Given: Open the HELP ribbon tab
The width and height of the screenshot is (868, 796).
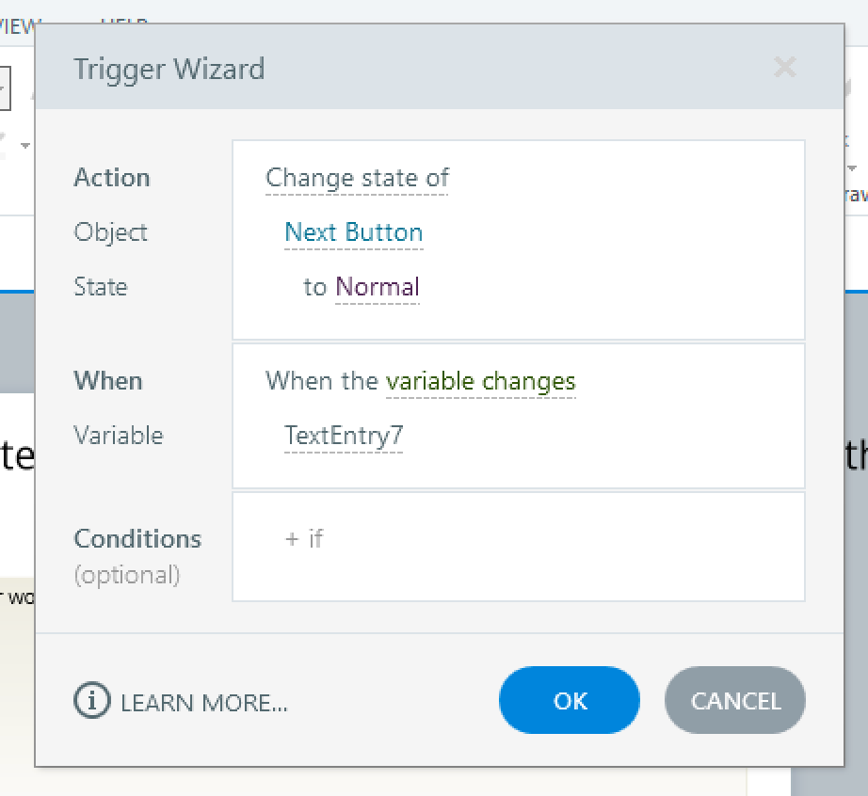Looking at the screenshot, I should click(124, 22).
